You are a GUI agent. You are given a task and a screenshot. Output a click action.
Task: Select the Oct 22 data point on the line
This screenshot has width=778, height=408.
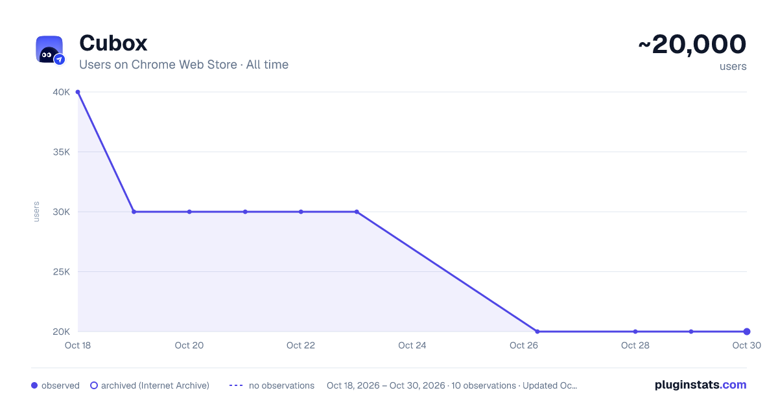[x=301, y=212]
